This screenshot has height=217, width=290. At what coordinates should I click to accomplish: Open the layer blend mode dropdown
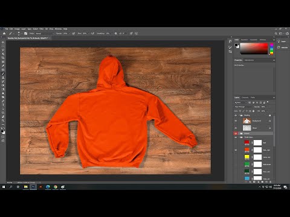click(243, 107)
